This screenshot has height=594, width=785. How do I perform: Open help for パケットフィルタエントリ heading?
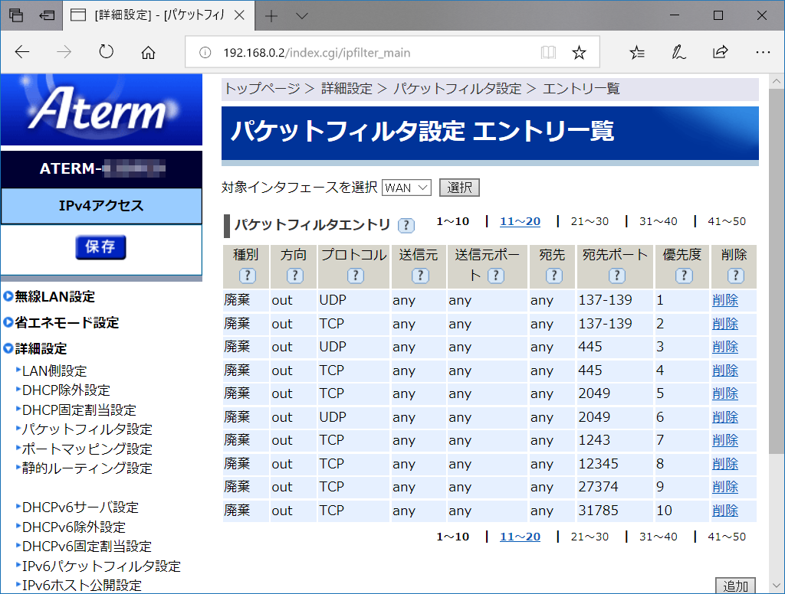click(x=406, y=226)
